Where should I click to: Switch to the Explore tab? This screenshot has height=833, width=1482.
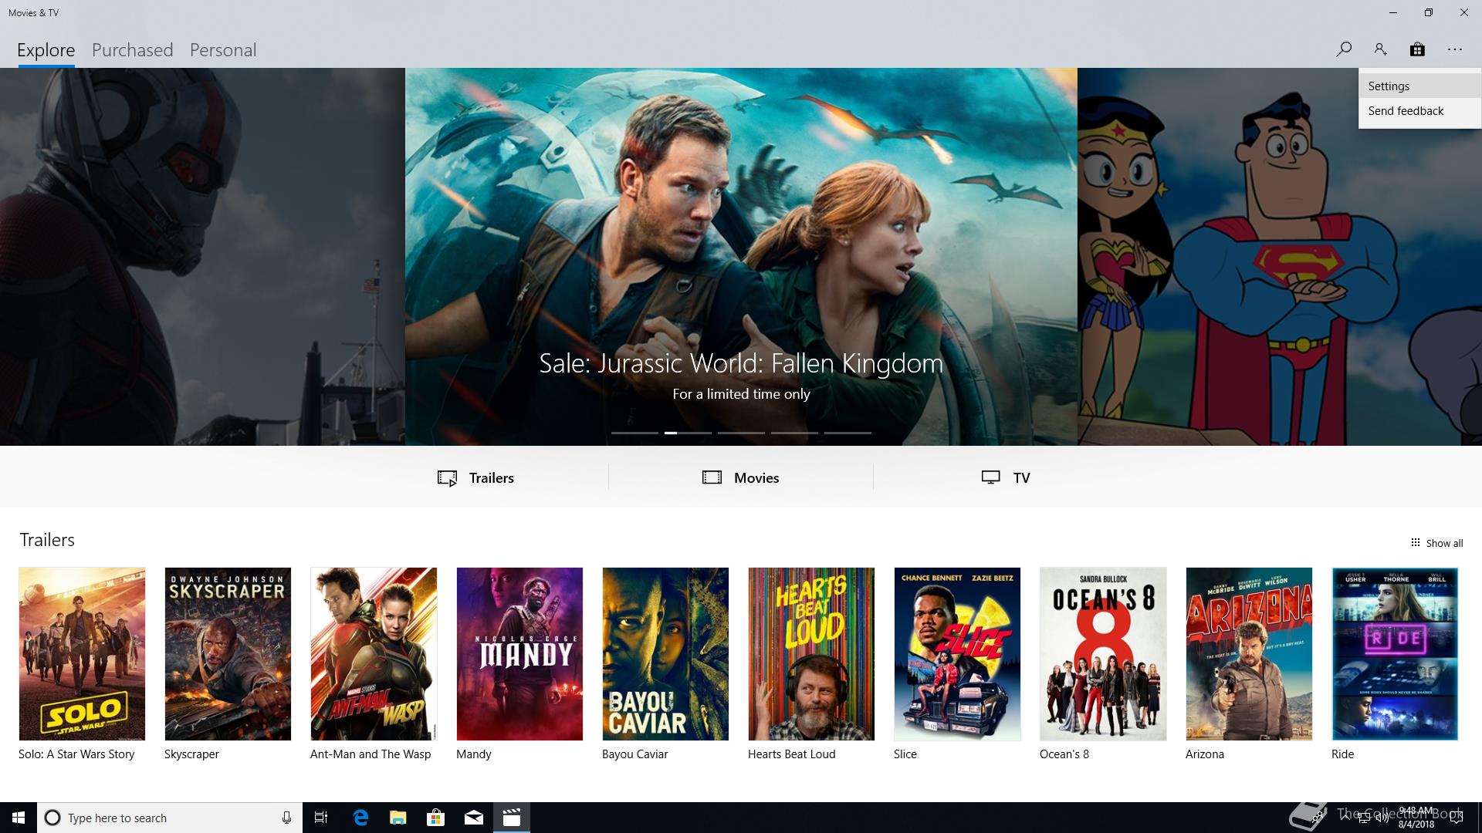[46, 50]
